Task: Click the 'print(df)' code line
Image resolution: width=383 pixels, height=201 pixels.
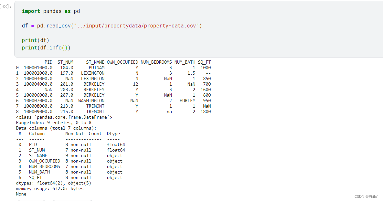Action: click(x=36, y=40)
